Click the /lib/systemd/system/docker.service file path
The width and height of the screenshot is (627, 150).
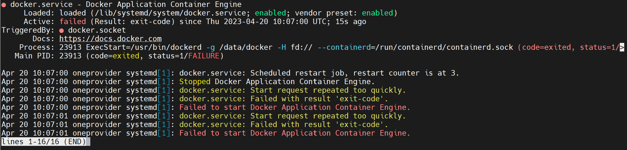170,13
